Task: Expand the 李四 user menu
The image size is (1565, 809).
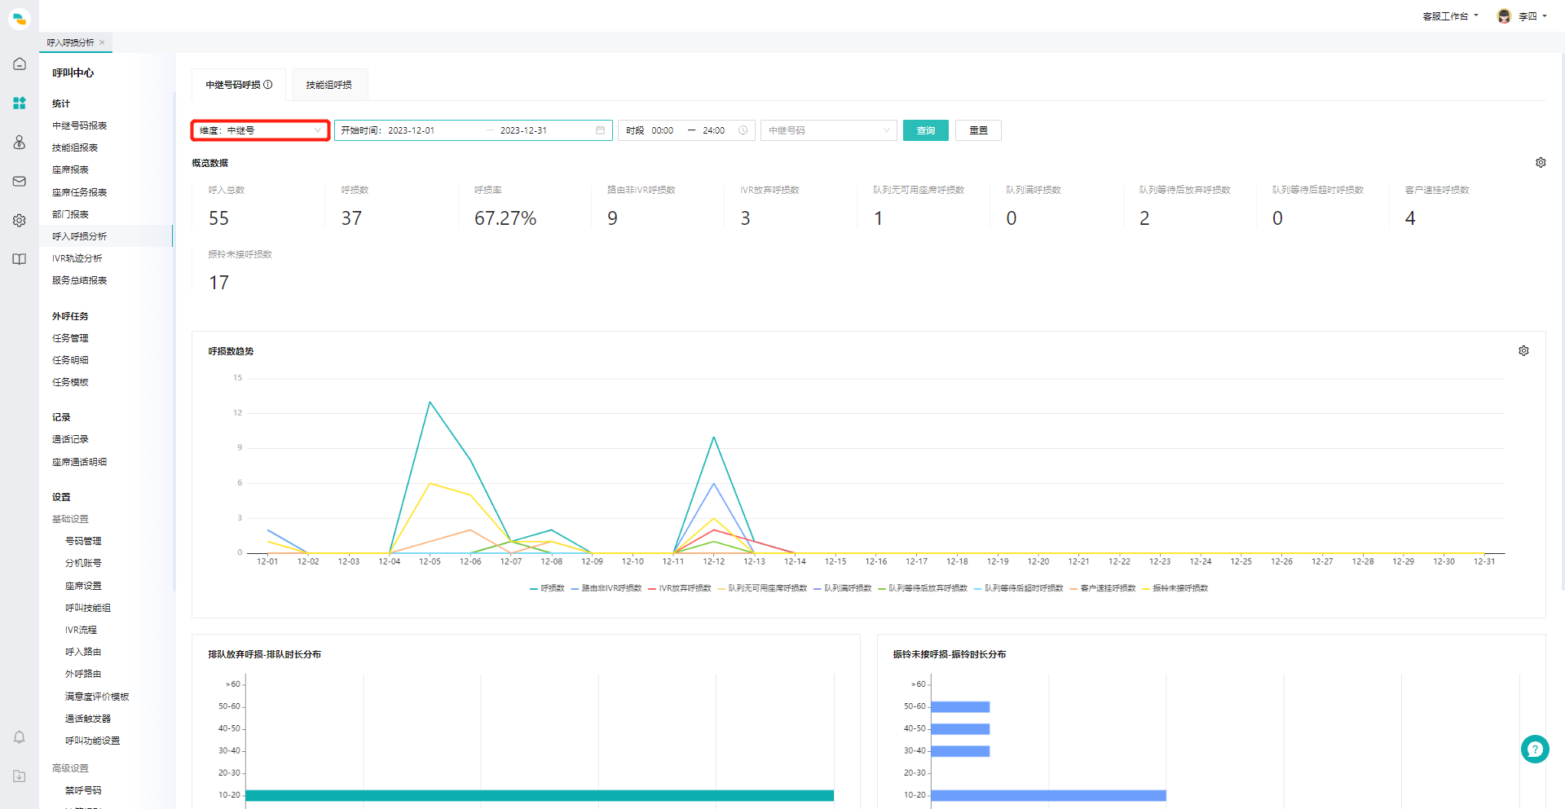Action: tap(1532, 16)
